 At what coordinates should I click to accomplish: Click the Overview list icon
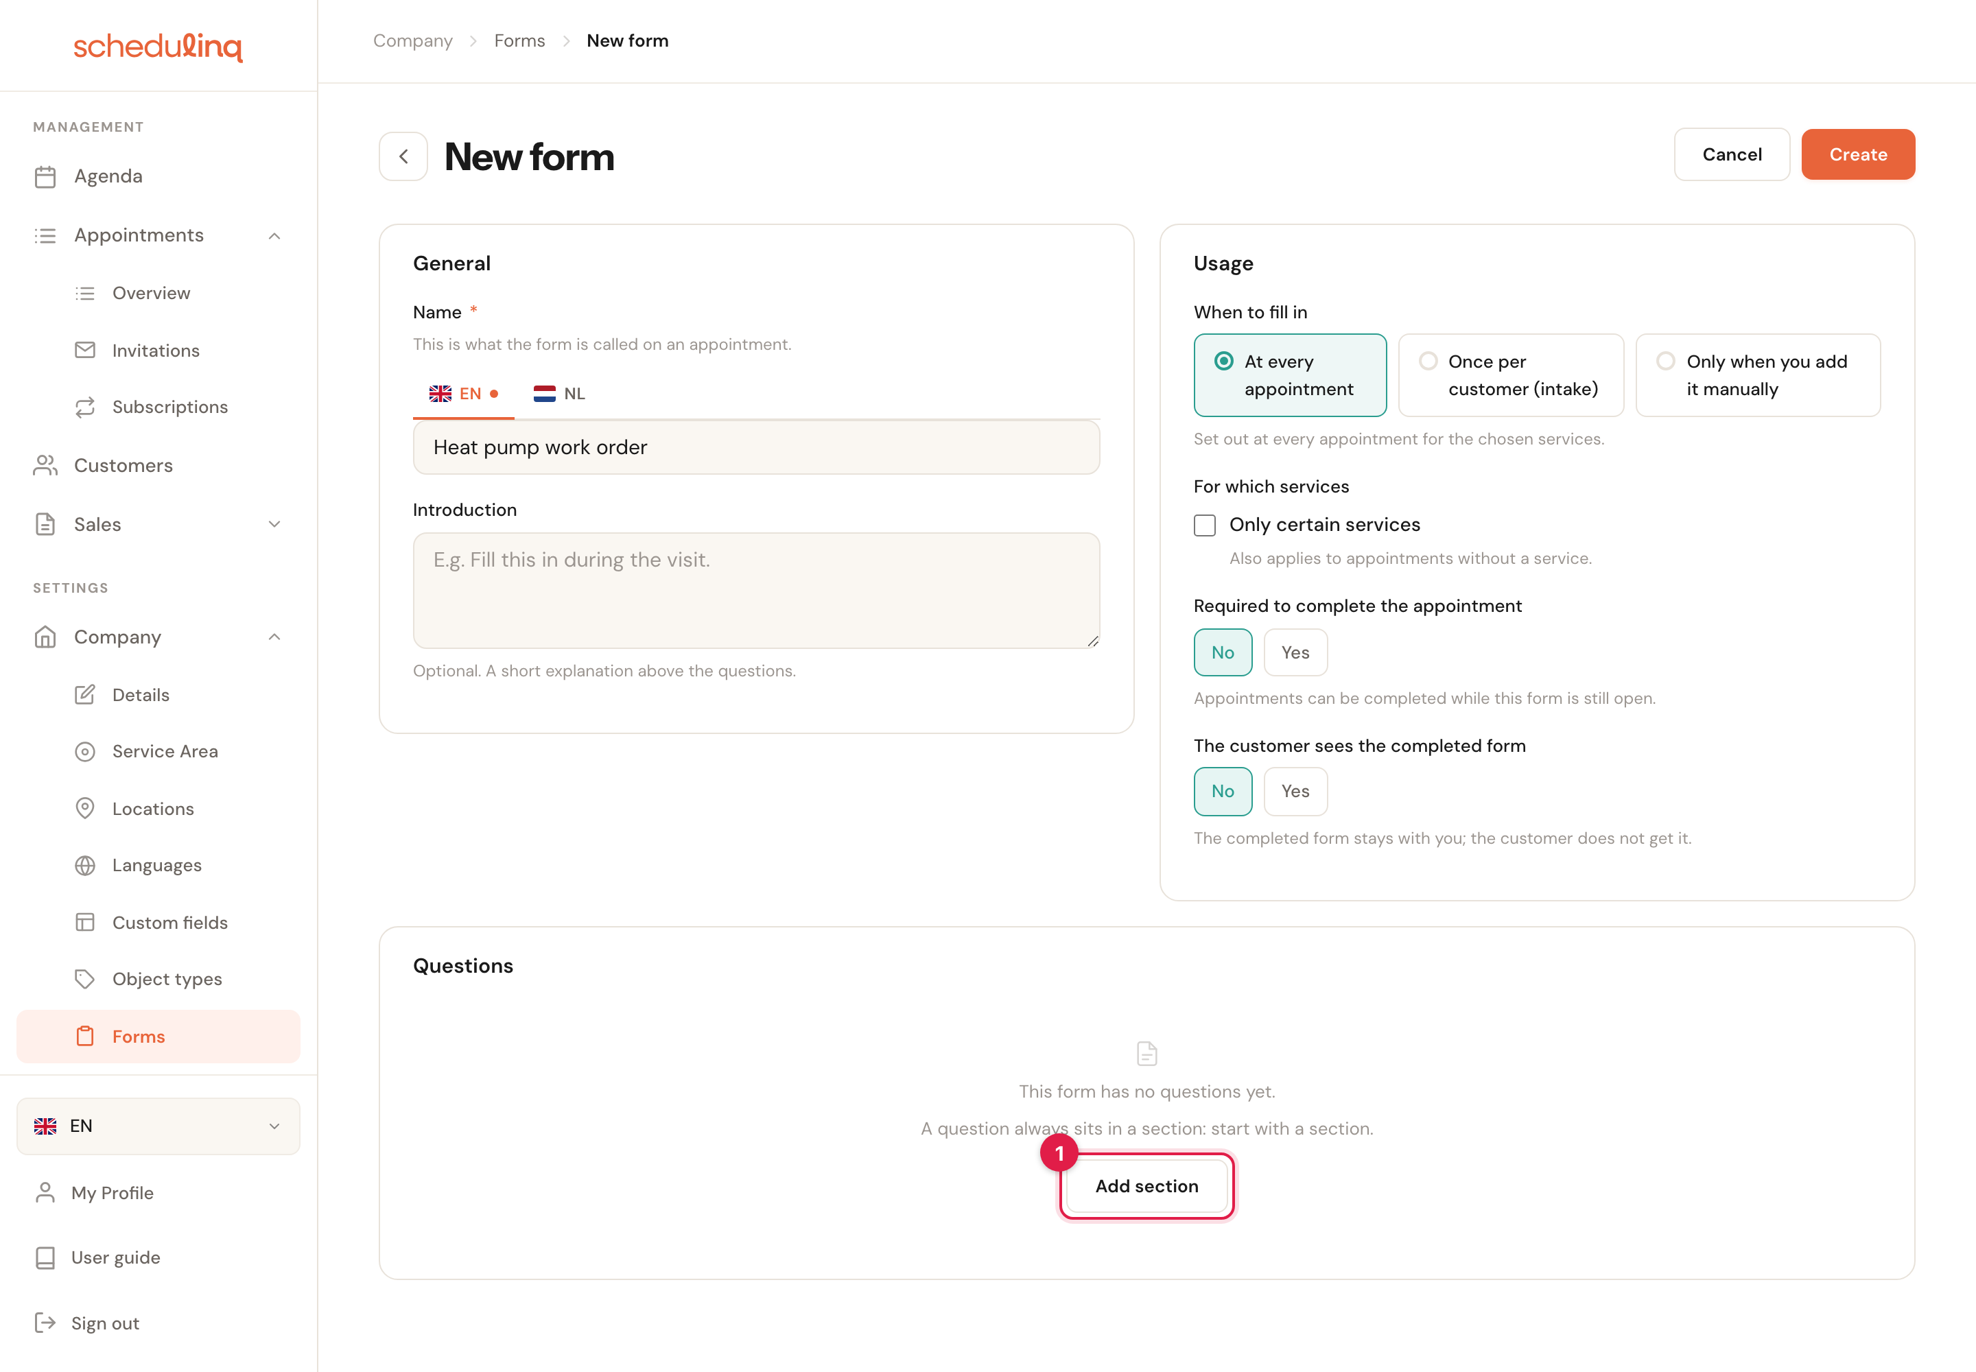(x=84, y=293)
